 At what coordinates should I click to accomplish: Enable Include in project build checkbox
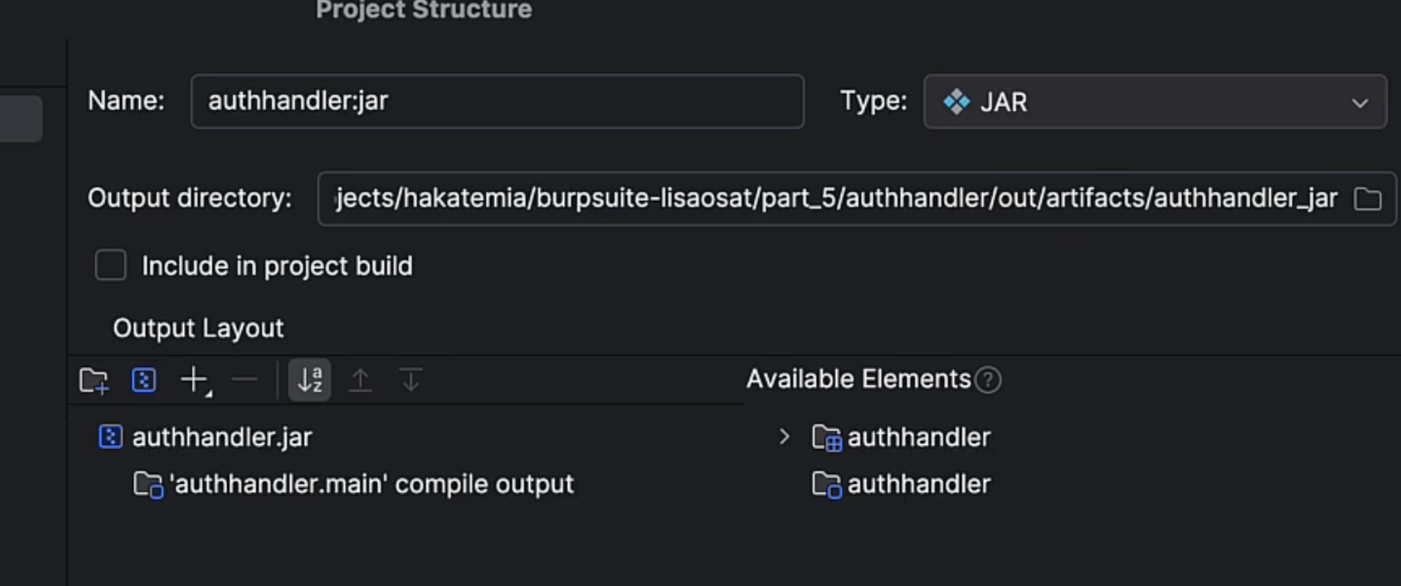coord(111,266)
